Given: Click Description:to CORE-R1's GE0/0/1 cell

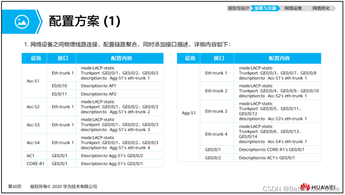Looking at the screenshot, I should click(x=278, y=149).
